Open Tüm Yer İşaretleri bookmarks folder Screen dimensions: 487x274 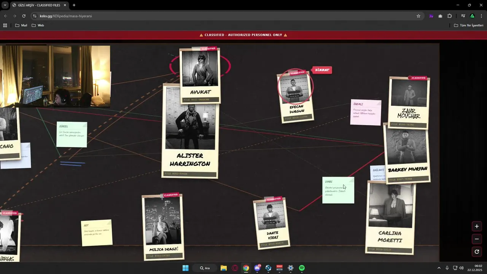point(468,25)
